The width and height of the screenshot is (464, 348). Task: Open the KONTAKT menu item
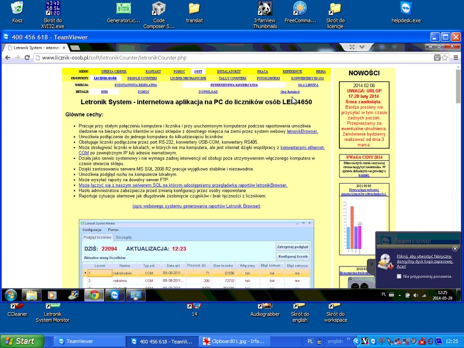pyautogui.click(x=153, y=72)
